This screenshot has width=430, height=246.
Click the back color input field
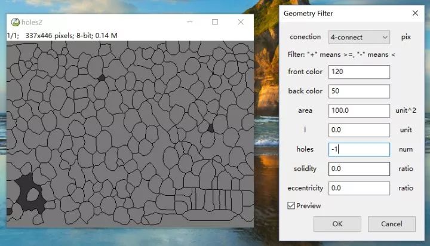(359, 91)
